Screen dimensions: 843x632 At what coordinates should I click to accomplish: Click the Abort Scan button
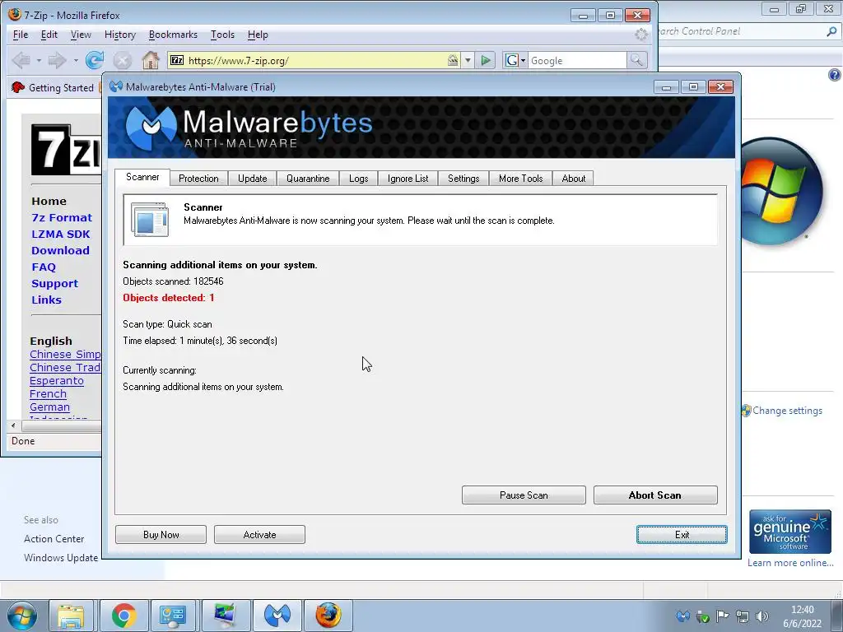coord(655,495)
